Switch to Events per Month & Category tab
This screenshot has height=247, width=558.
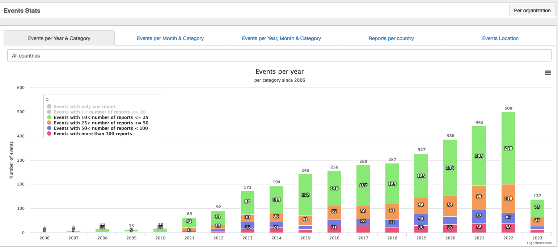(x=170, y=38)
